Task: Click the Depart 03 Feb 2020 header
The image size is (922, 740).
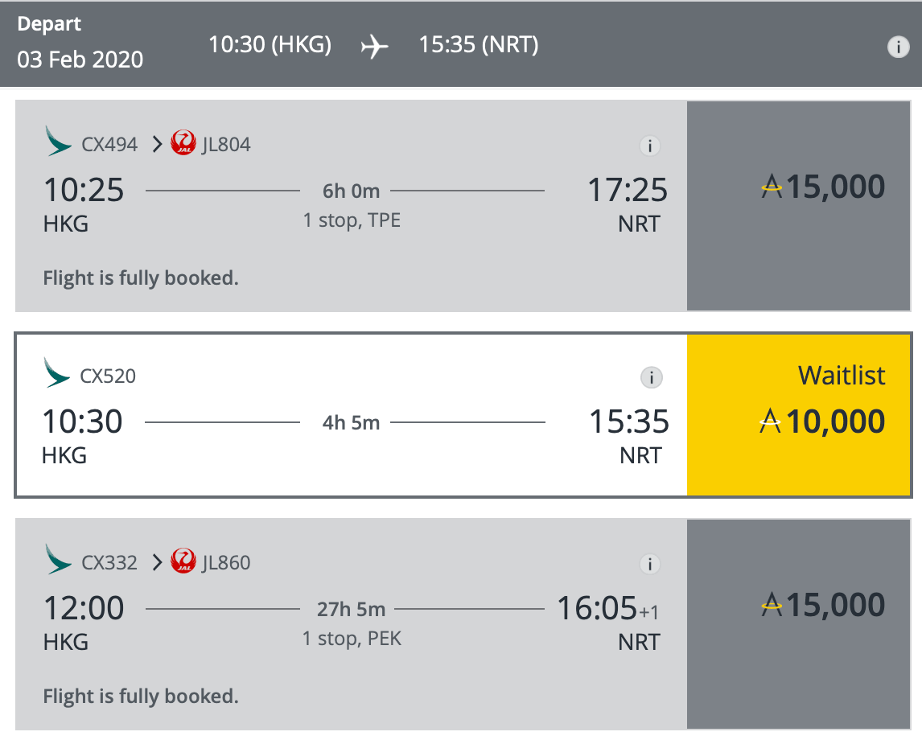Action: pyautogui.click(x=80, y=43)
